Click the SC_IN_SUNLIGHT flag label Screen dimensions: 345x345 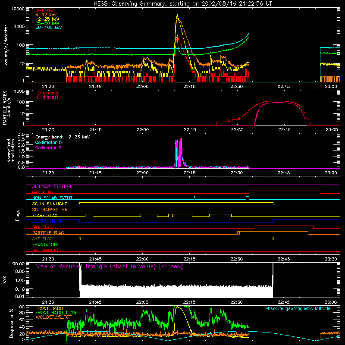click(50, 204)
